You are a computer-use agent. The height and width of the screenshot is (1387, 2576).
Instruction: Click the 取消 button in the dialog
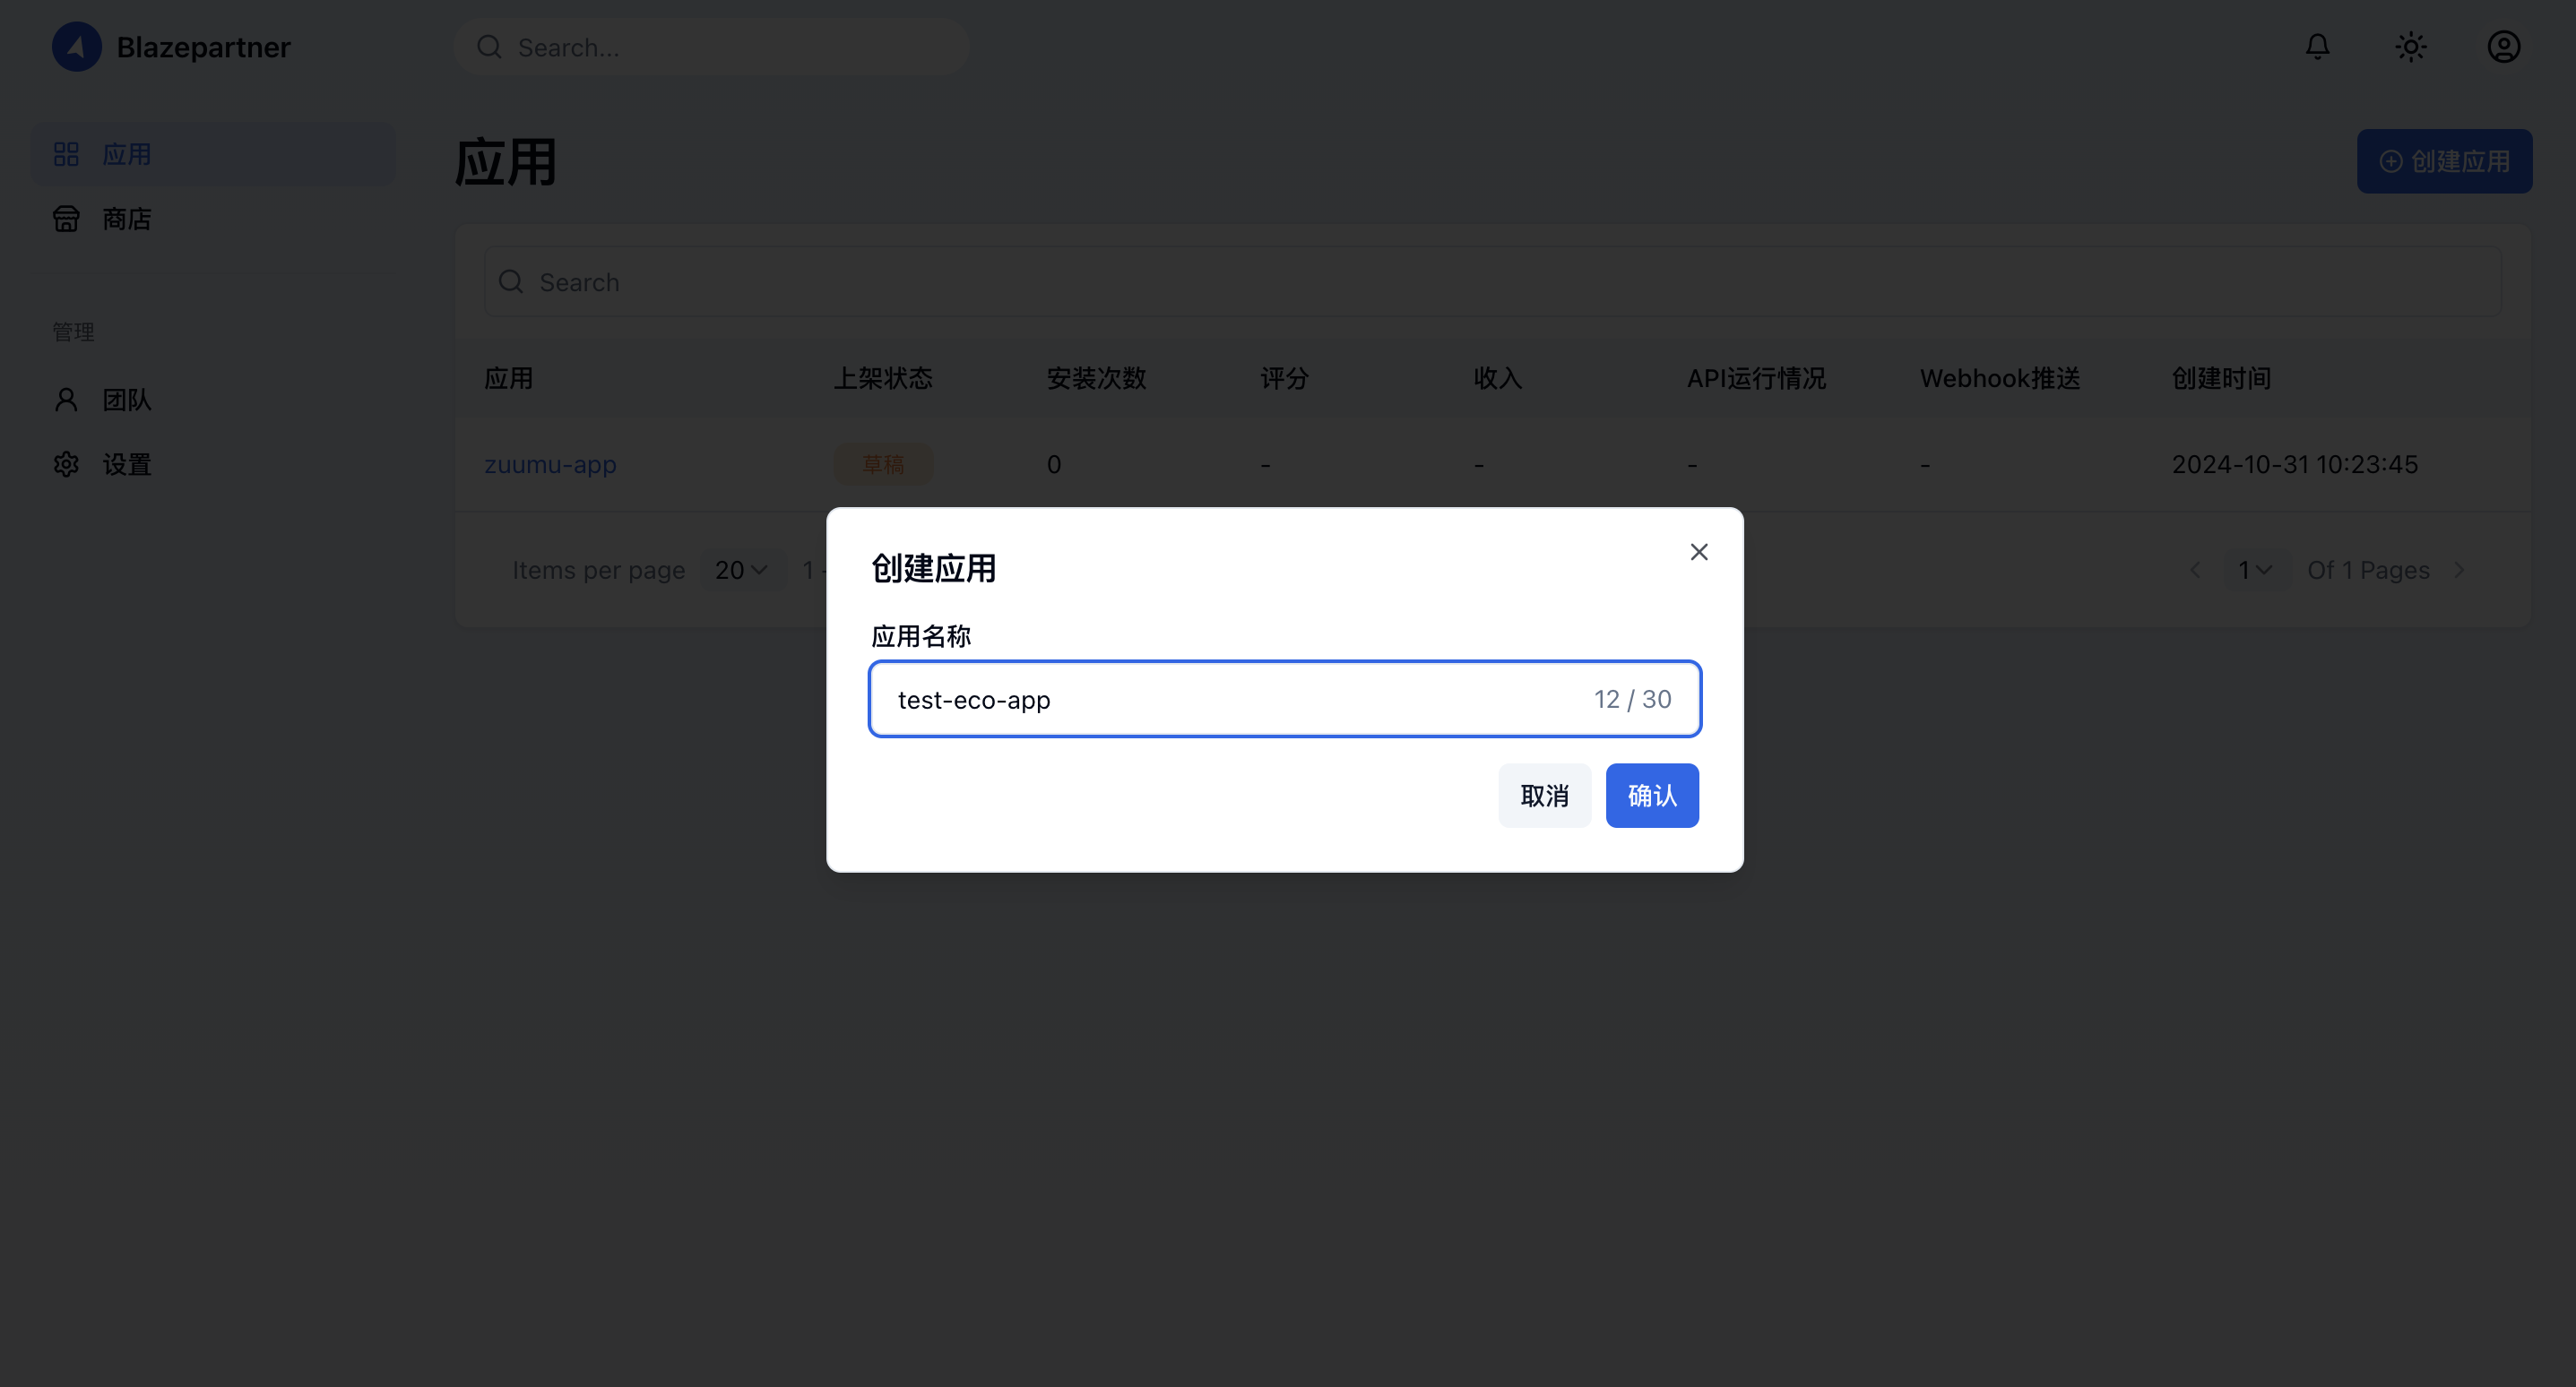point(1544,795)
